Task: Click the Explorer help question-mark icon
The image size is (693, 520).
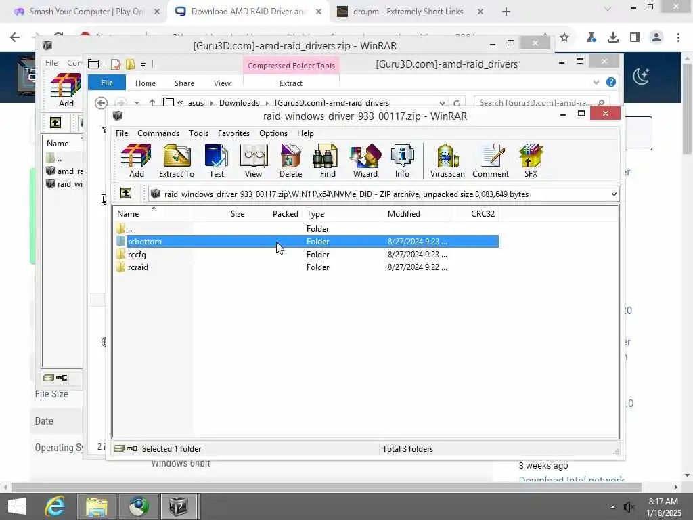Action: [611, 82]
